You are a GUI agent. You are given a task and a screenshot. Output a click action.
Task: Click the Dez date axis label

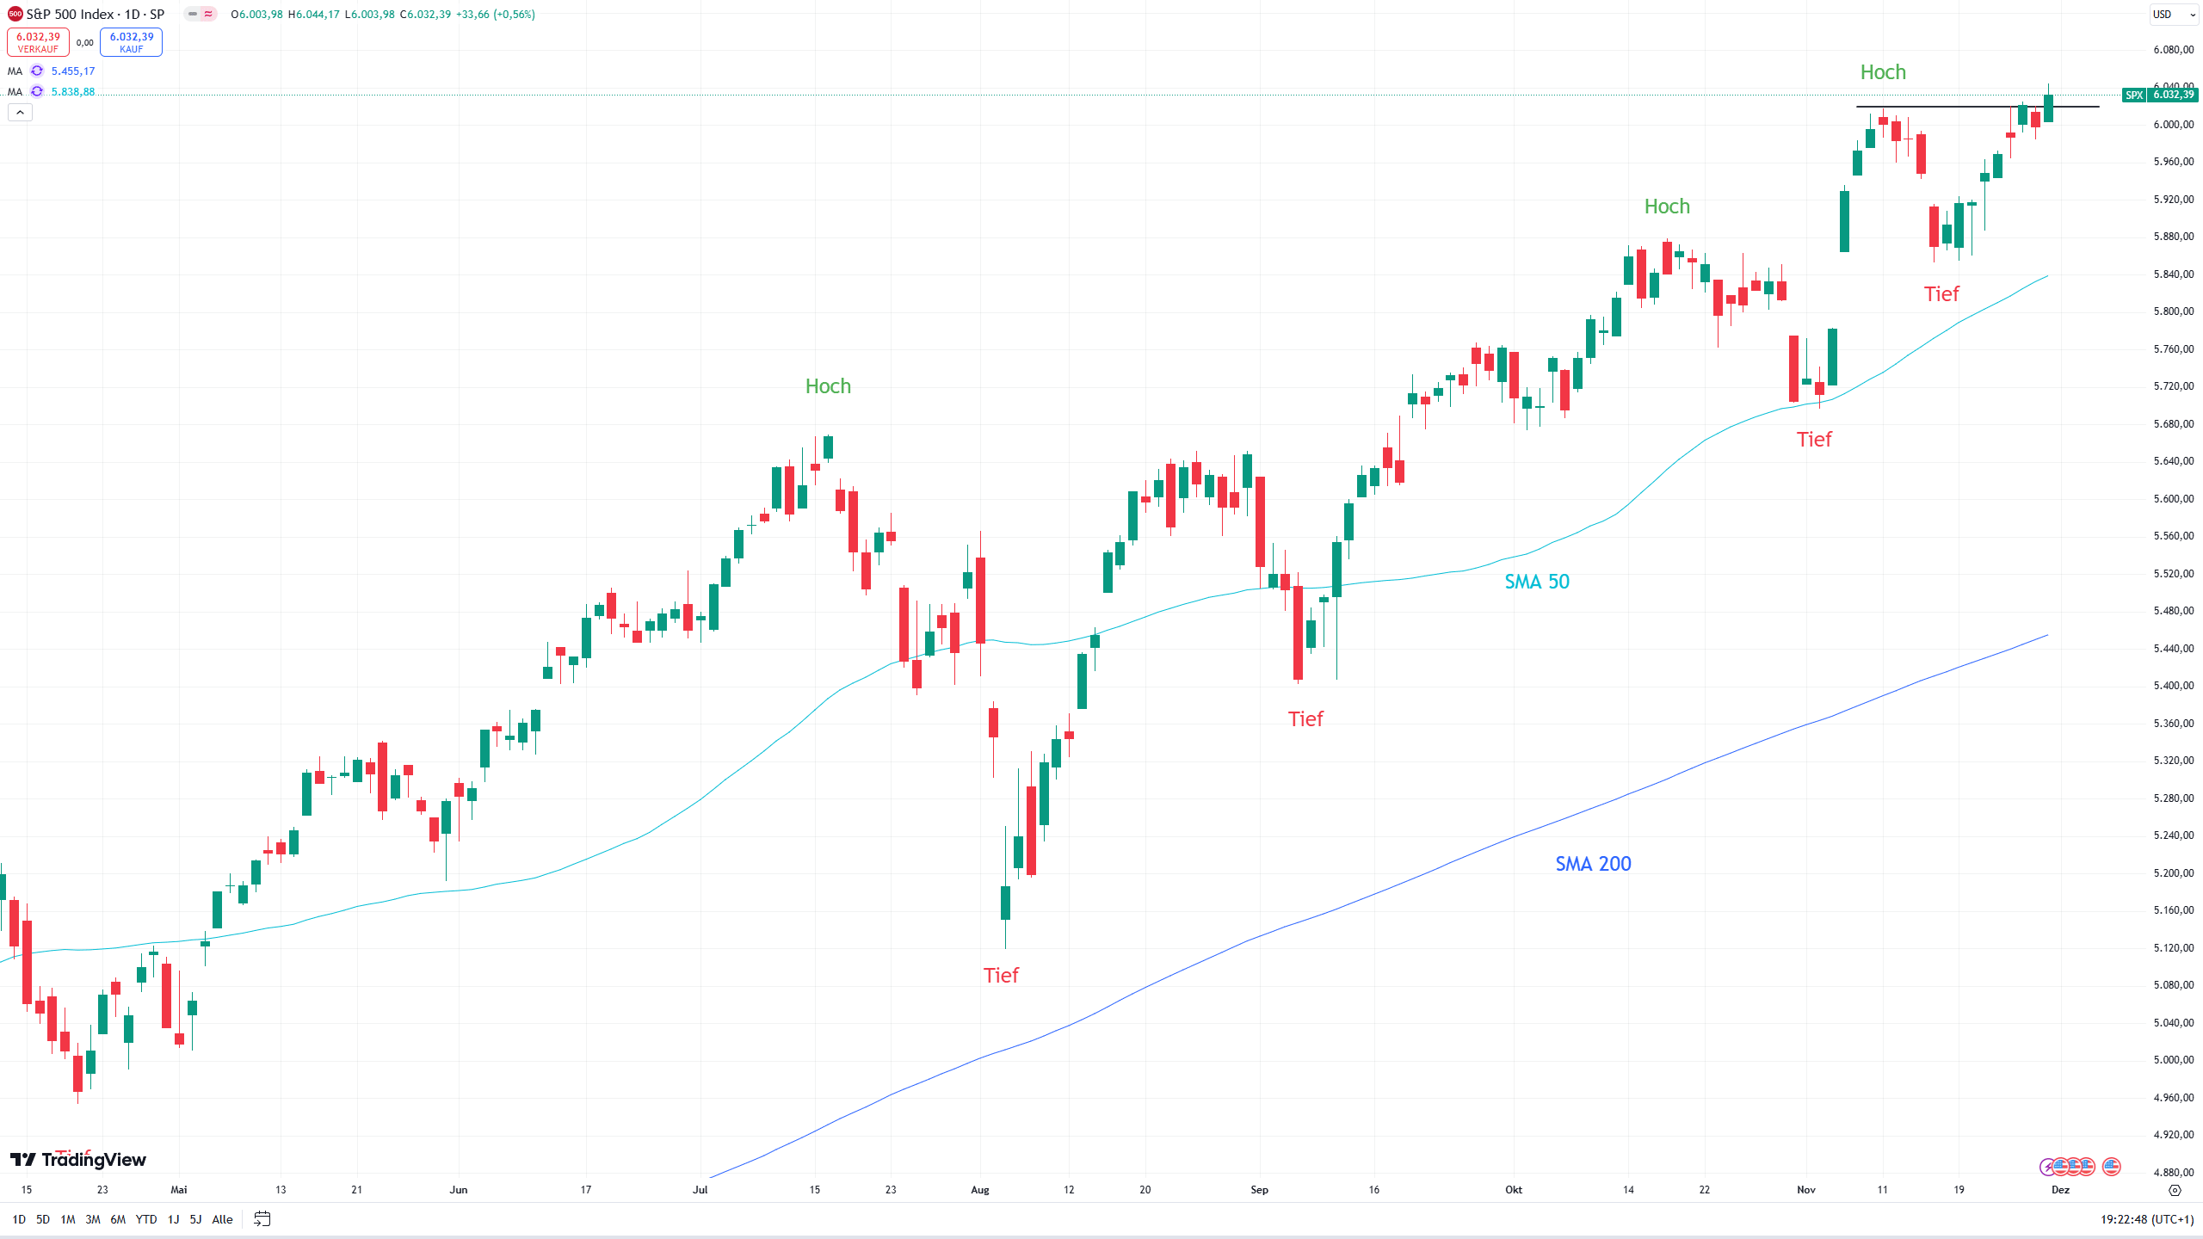tap(2060, 1190)
